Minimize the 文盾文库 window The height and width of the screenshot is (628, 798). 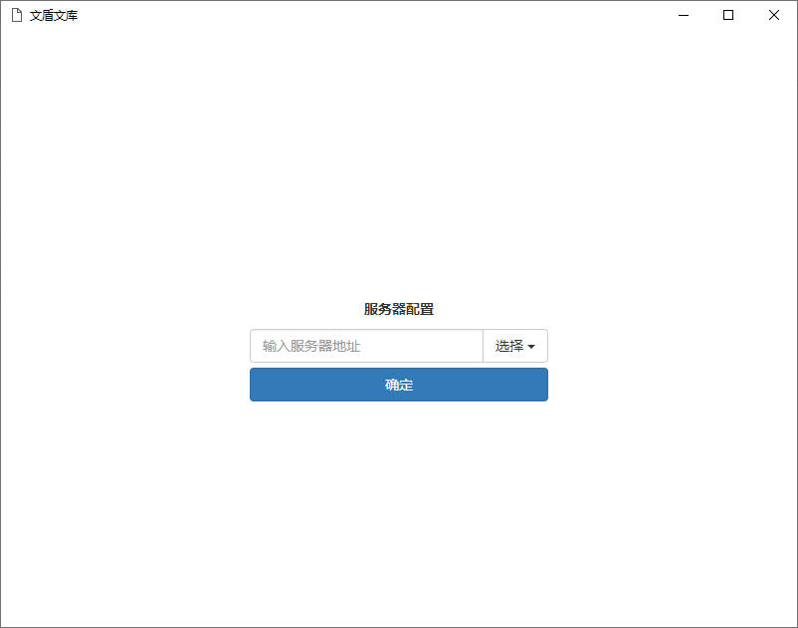(x=684, y=15)
